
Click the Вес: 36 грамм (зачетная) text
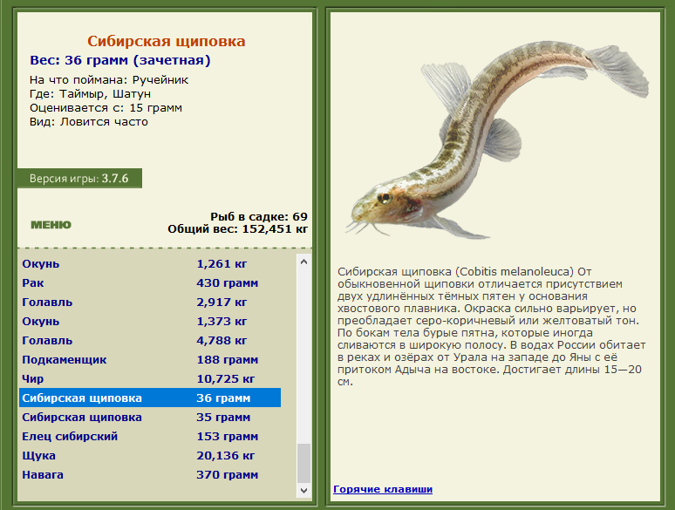pos(120,60)
